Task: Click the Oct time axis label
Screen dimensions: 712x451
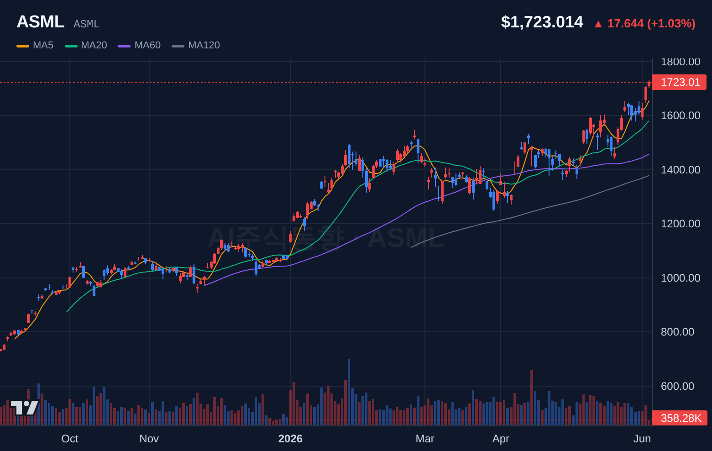Action: [70, 439]
